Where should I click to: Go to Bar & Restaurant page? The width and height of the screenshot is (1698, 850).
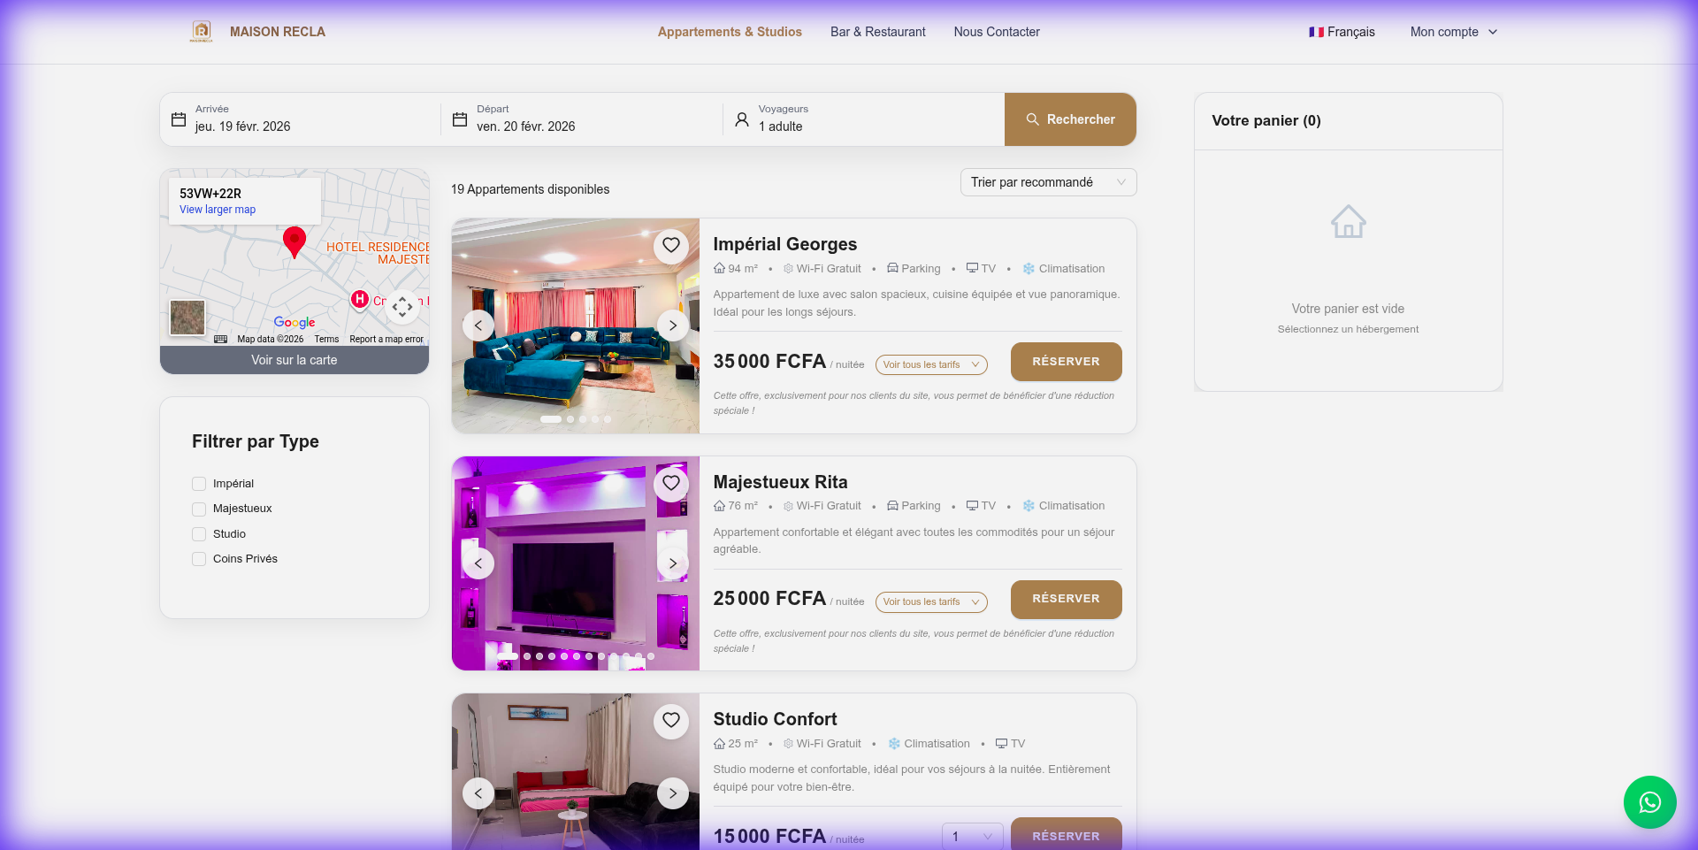coord(877,32)
